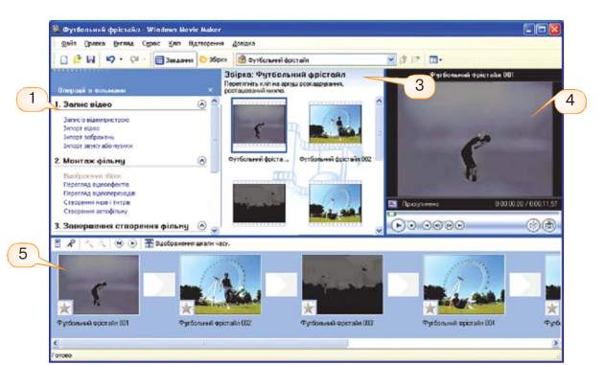
Task: Open the Сервіс menu
Action: 151,43
